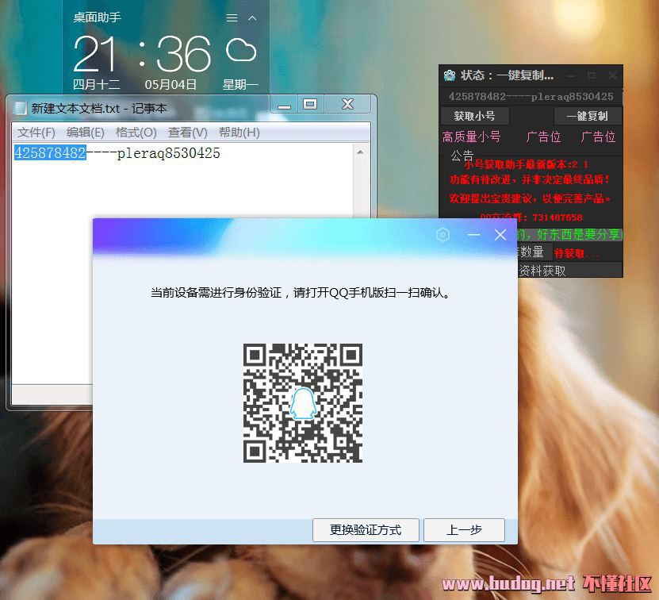The image size is (659, 600).
Task: Click the Notepad document icon in the title bar
Action: pyautogui.click(x=20, y=108)
